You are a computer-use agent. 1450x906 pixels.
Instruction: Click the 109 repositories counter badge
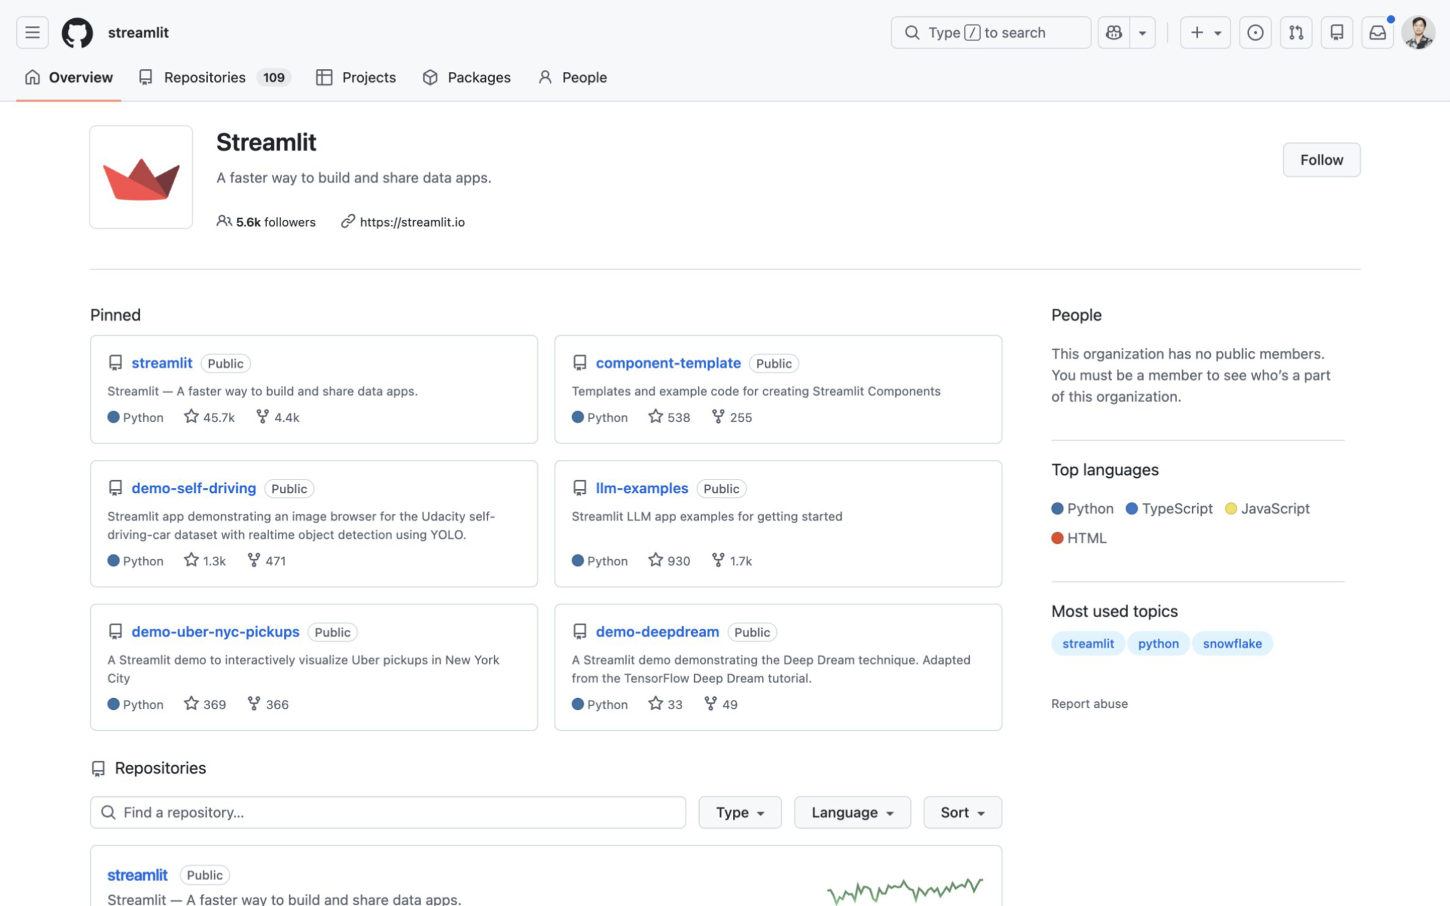click(x=274, y=77)
